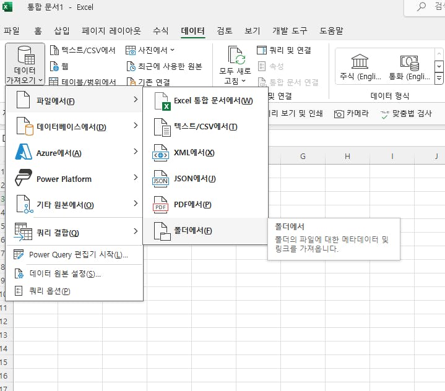Screen dimensions: 445x391
Task: Click the 웹 data source icon
Action: coord(54,66)
